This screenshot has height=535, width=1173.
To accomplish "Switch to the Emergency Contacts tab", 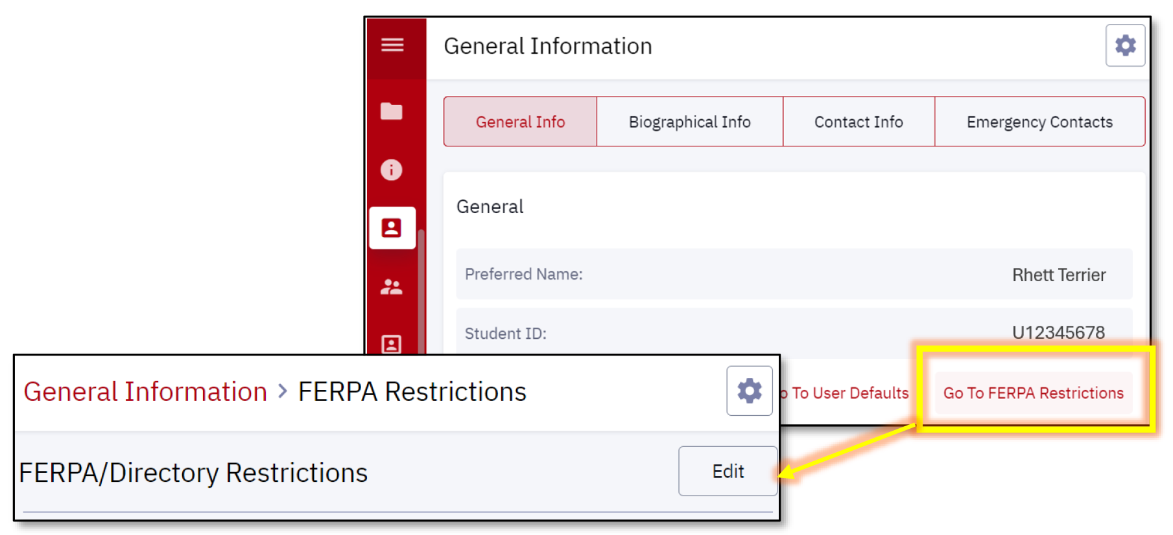I will 1039,122.
